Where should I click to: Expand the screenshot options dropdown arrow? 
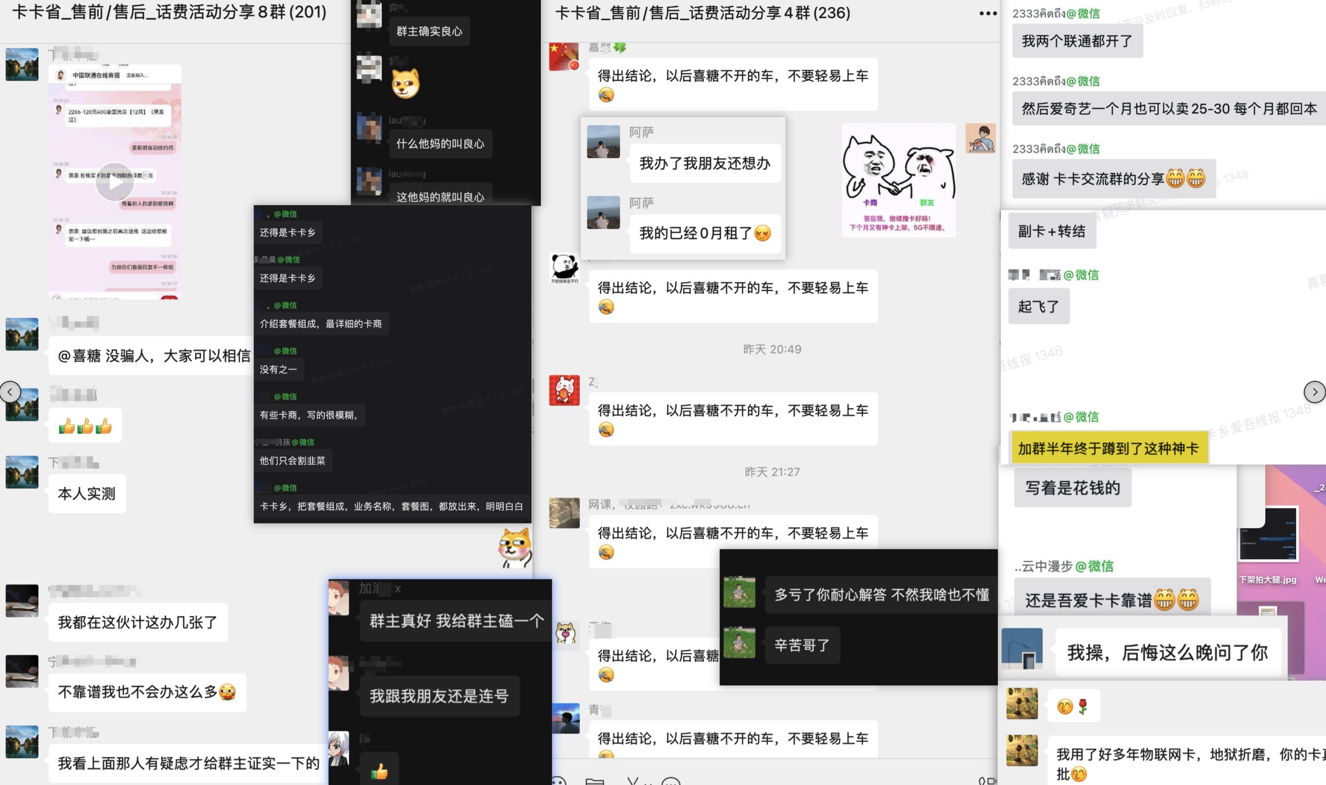coord(649,783)
